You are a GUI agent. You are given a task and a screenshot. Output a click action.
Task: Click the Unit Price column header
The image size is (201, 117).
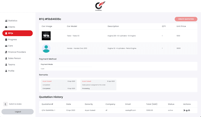(x=181, y=26)
